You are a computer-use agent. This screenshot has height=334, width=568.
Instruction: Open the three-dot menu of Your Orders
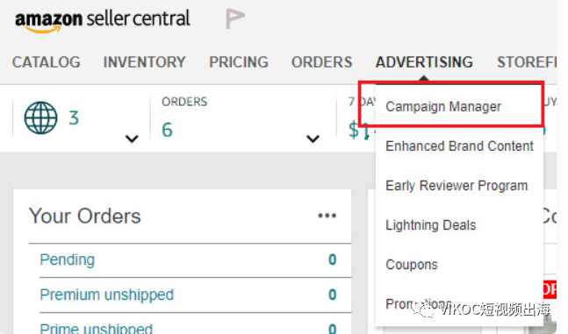(327, 216)
